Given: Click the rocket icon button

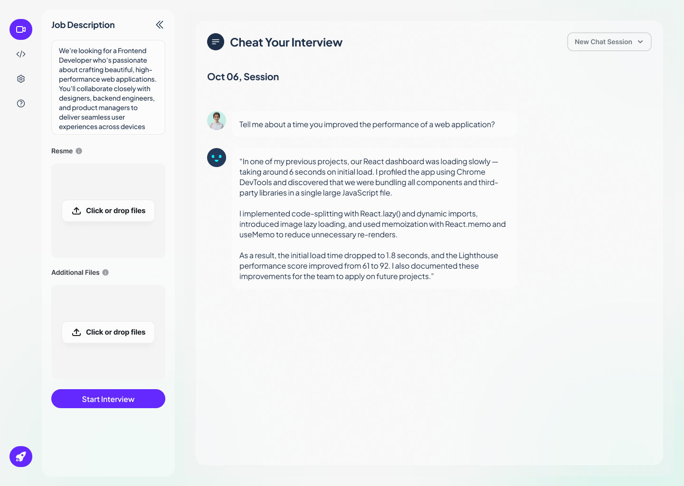Looking at the screenshot, I should click(x=21, y=457).
